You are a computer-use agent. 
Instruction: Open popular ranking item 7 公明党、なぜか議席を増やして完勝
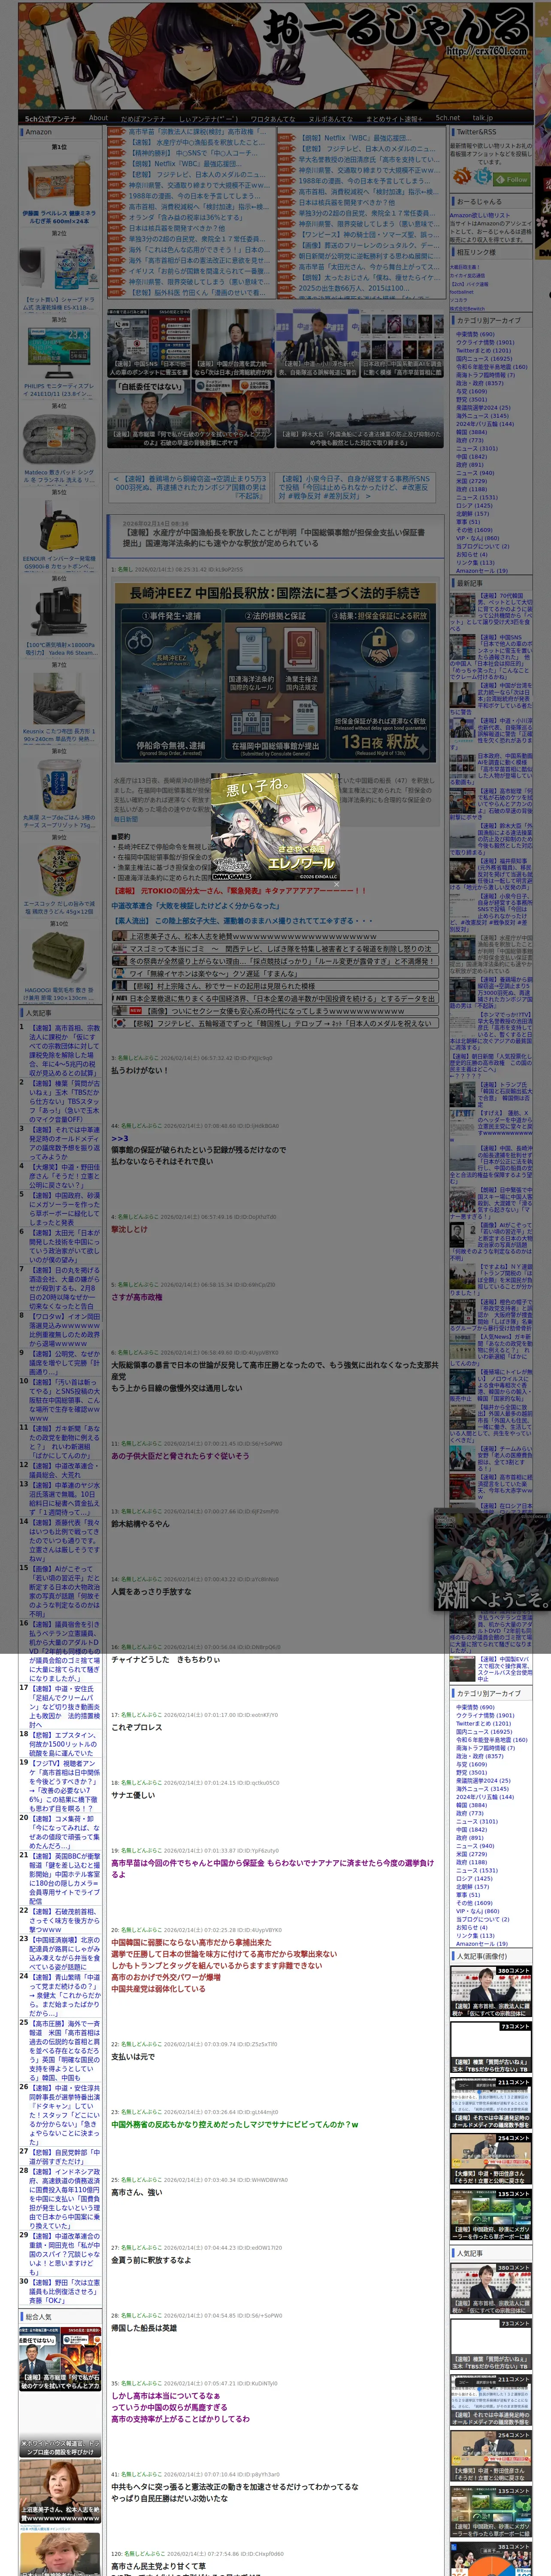click(x=64, y=1364)
